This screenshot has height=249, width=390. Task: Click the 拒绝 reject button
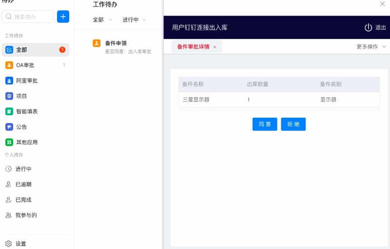click(293, 124)
